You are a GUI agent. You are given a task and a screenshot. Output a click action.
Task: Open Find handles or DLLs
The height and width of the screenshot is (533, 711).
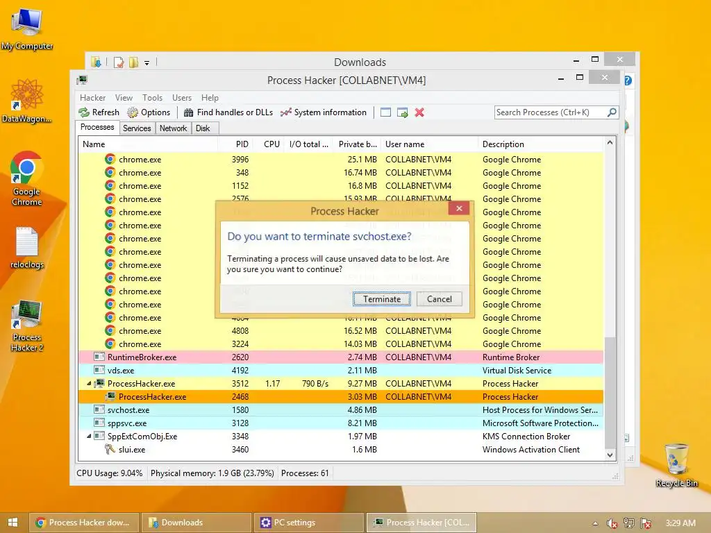point(228,112)
